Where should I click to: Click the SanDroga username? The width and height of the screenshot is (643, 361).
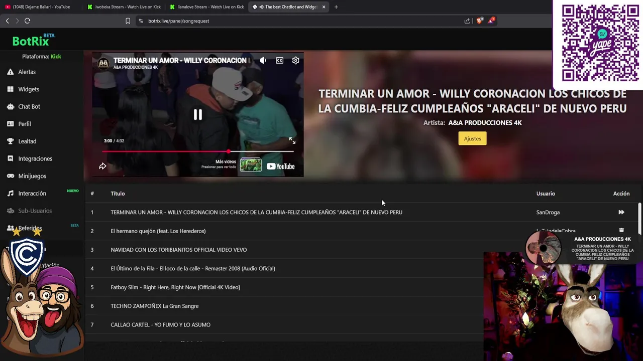548,212
